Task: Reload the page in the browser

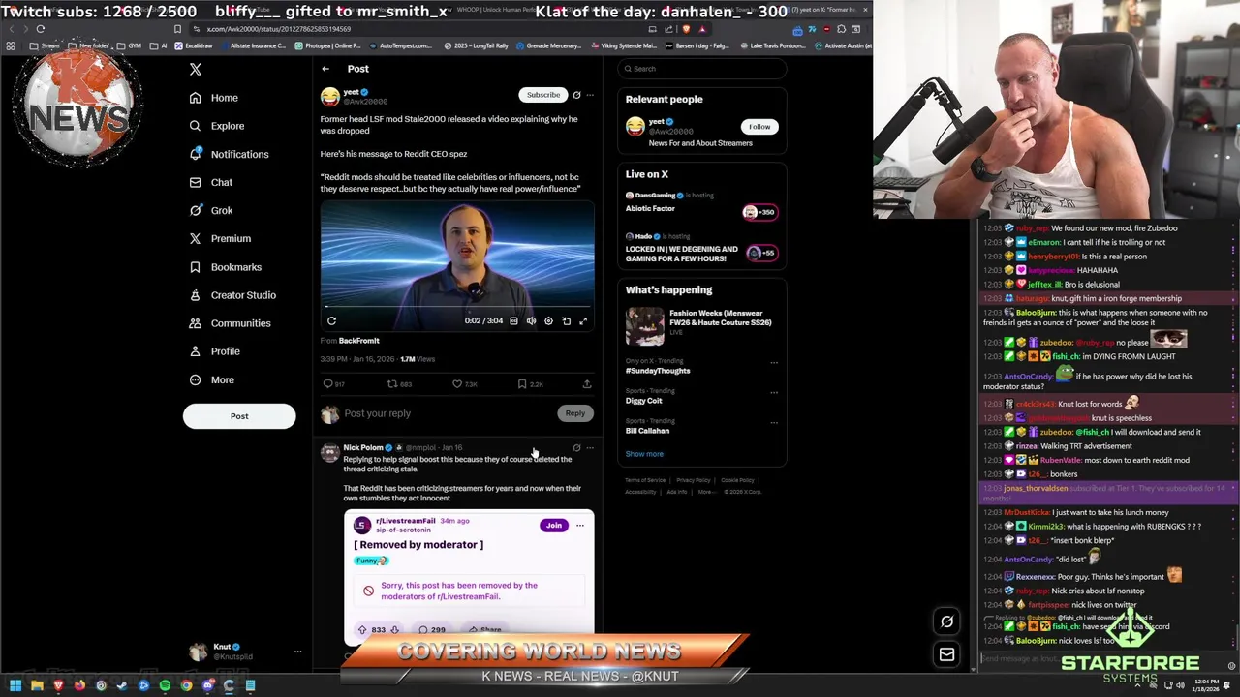Action: [41, 29]
